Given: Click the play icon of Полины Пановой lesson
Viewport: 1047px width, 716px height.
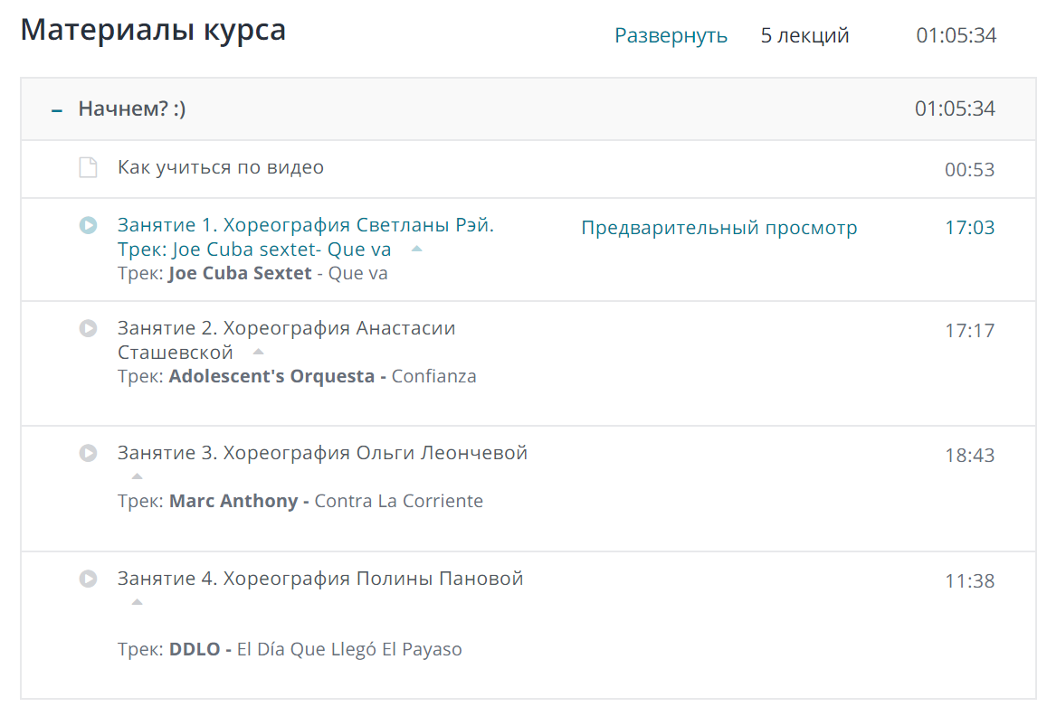Looking at the screenshot, I should [88, 579].
